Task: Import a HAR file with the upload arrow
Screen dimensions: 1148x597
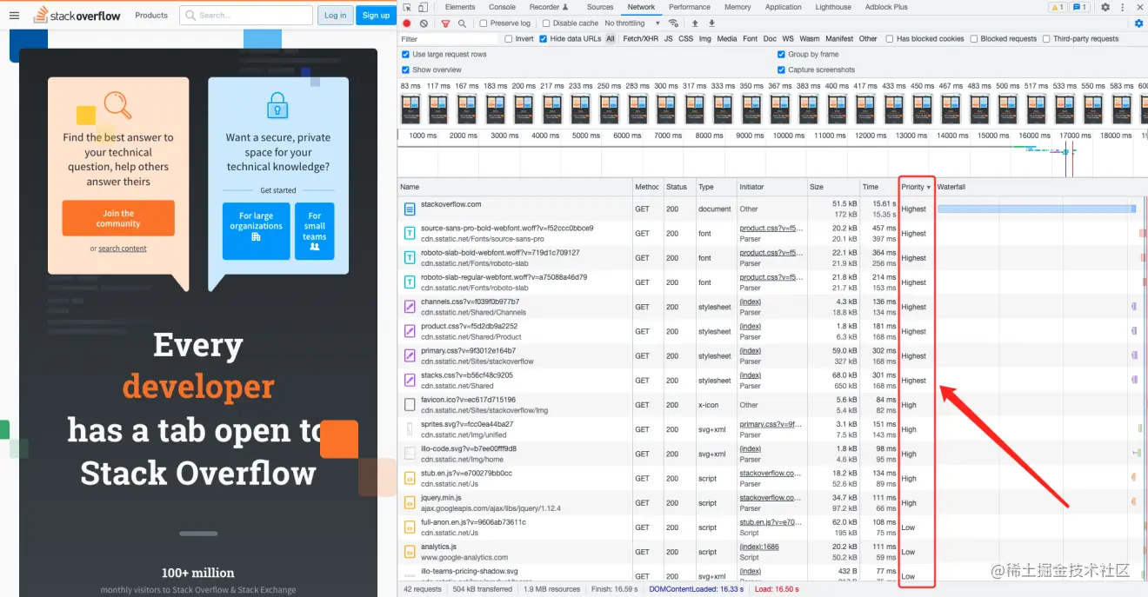Action: click(695, 23)
